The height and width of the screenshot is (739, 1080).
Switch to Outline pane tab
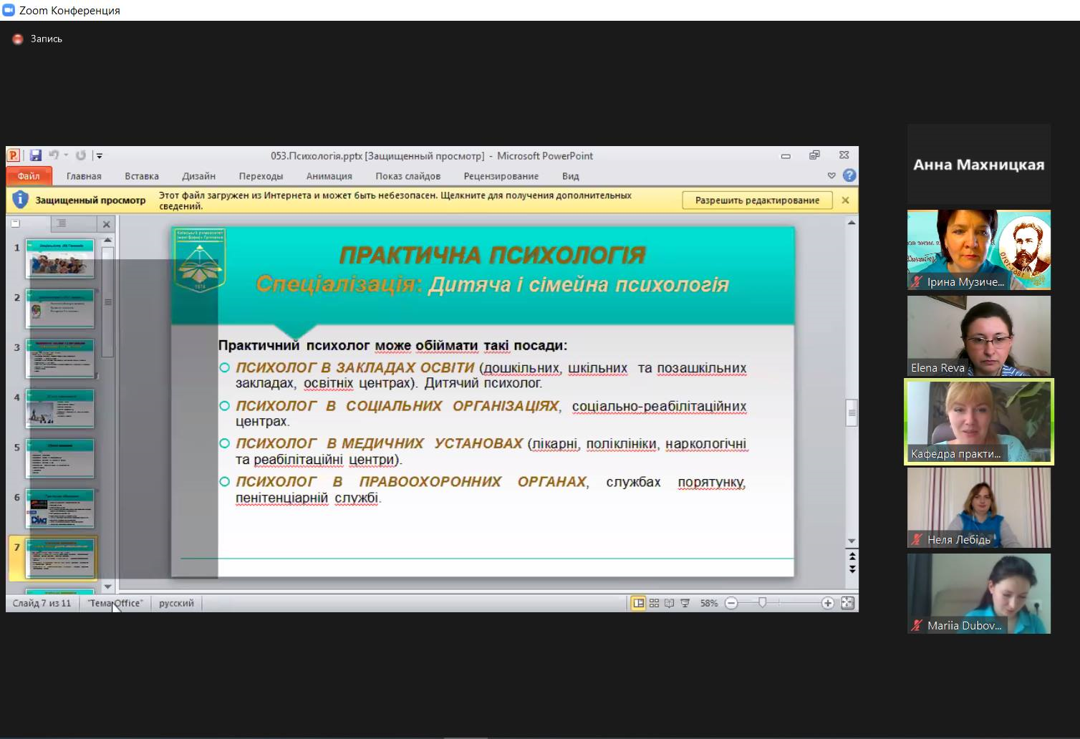(x=62, y=224)
